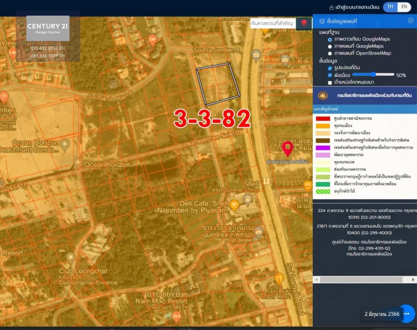Click the Century 21 Design Corner logo
Screen dimensions: 417x330
click(x=48, y=28)
